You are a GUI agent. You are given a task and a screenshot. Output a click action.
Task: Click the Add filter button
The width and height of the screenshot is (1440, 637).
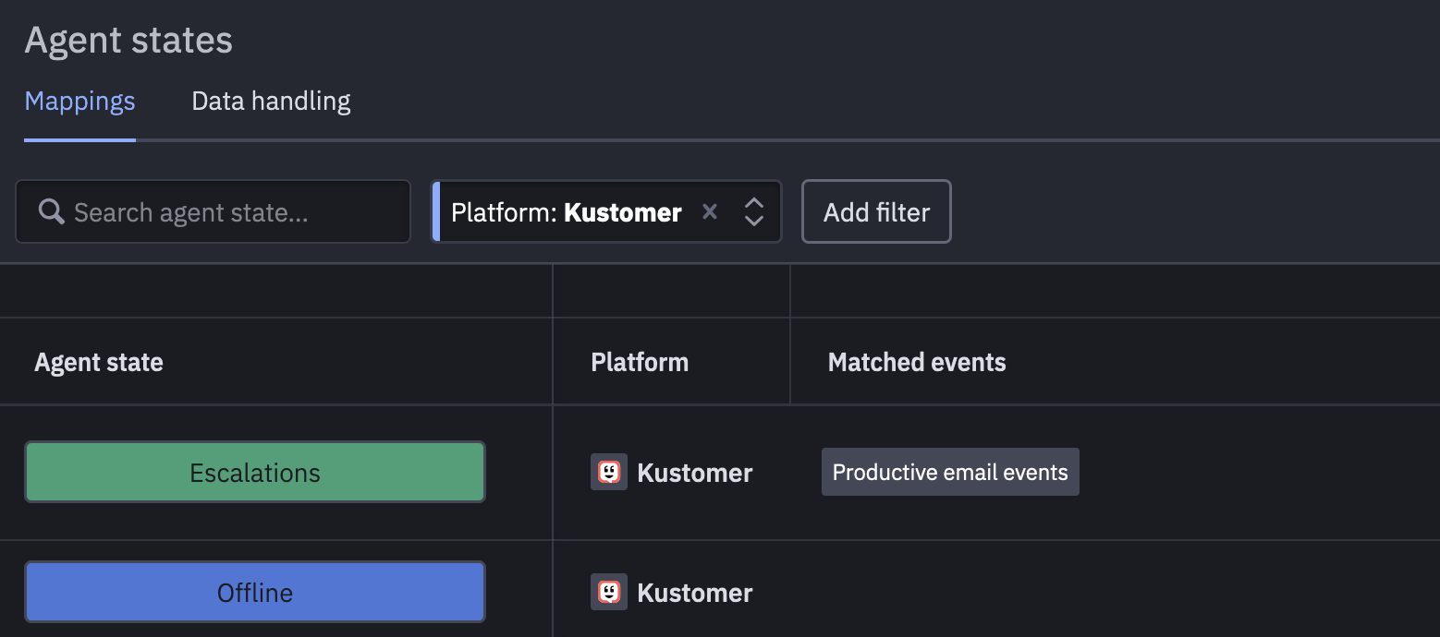pyautogui.click(x=876, y=211)
